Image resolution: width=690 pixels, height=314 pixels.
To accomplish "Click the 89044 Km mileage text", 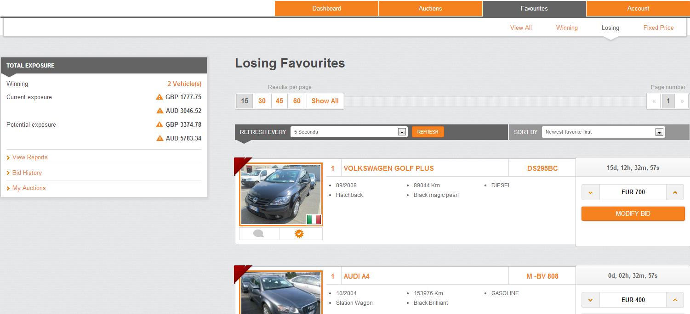I will coord(427,185).
